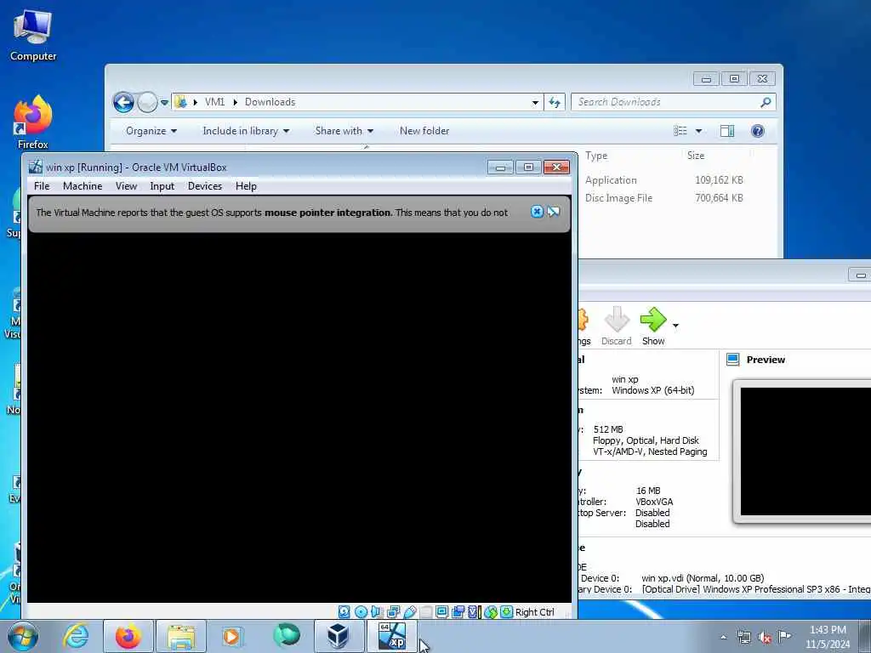871x653 pixels.
Task: Click the win xp VM taskbar icon
Action: coord(391,636)
